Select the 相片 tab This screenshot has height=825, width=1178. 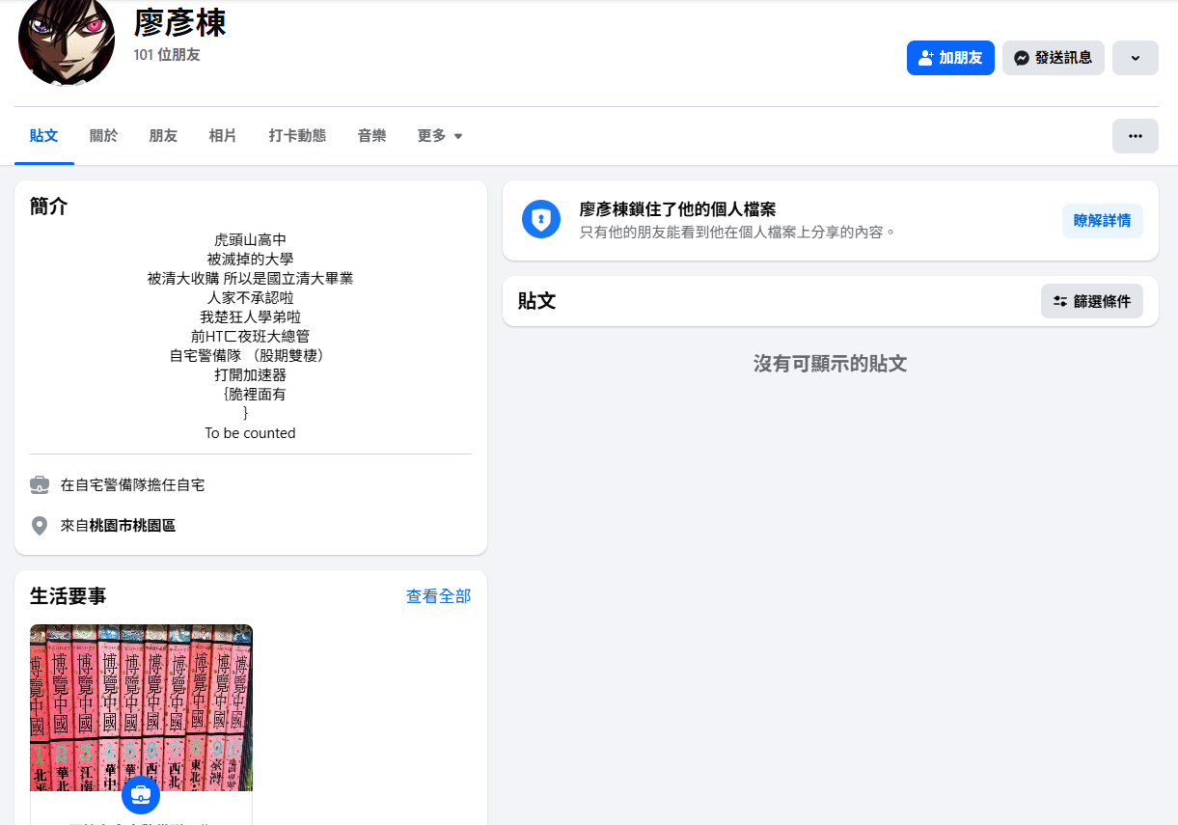click(223, 136)
